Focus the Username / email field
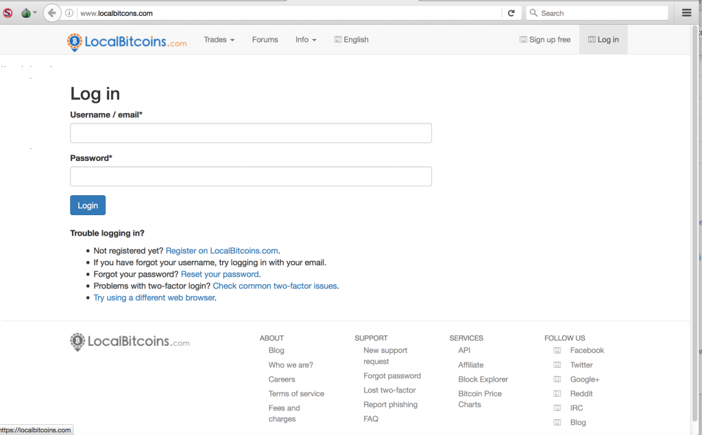The height and width of the screenshot is (435, 702). tap(251, 134)
